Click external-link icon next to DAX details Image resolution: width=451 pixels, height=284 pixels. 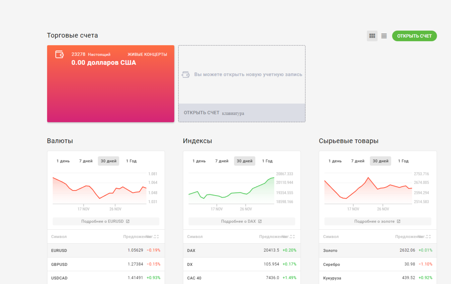260,221
